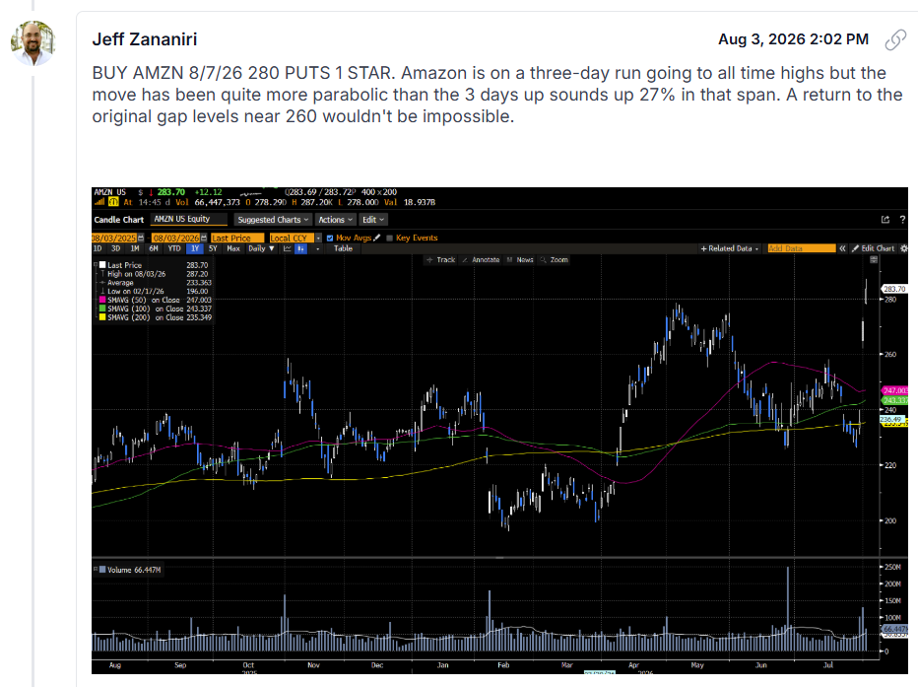This screenshot has width=918, height=687.
Task: Click the SMAVG (200) yellow color swatch
Action: [x=102, y=317]
